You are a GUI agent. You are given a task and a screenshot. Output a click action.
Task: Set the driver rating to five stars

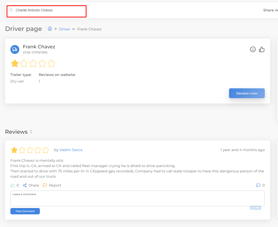pos(51,63)
